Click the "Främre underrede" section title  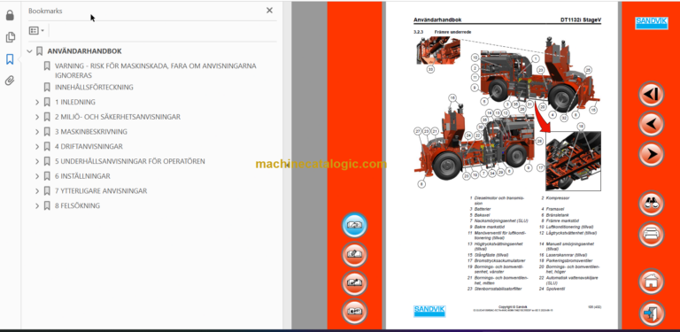pyautogui.click(x=452, y=32)
